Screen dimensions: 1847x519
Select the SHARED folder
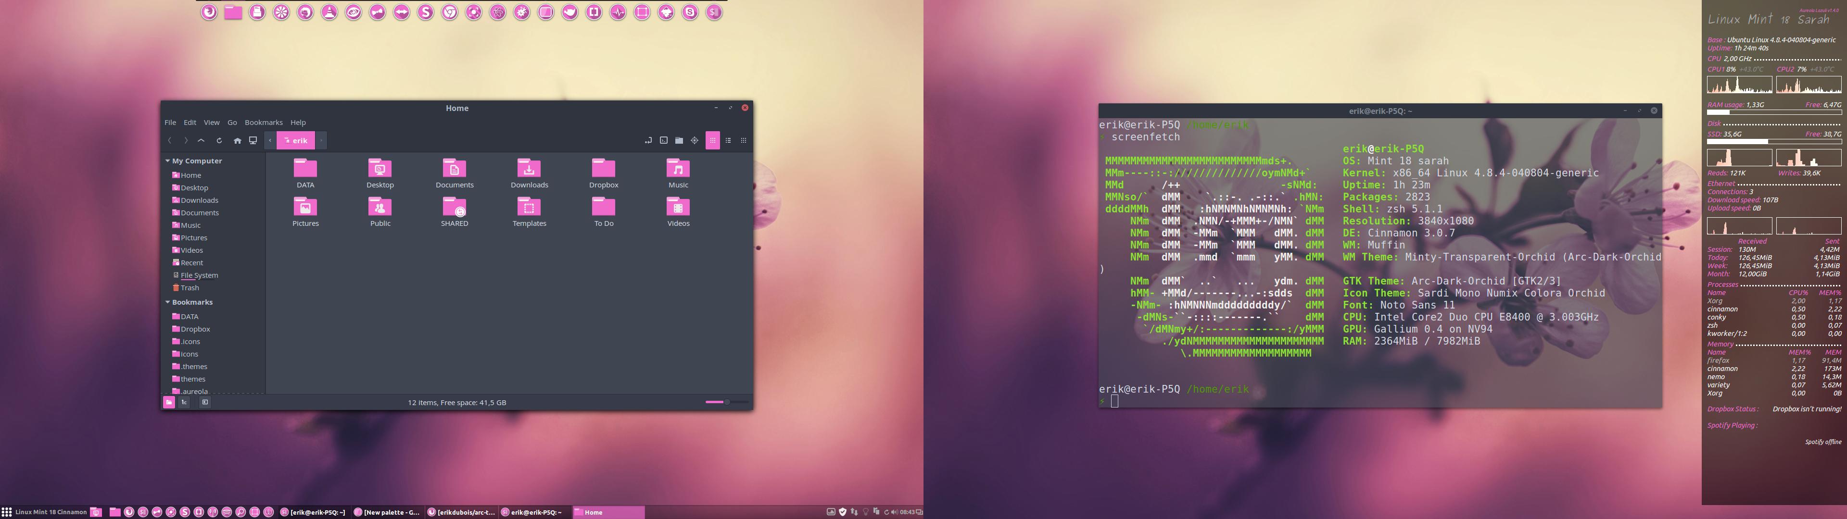coord(455,211)
